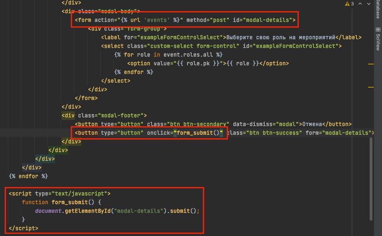Open the Database side panel tab
Viewport: 382px width, 236px height.
coord(378,9)
